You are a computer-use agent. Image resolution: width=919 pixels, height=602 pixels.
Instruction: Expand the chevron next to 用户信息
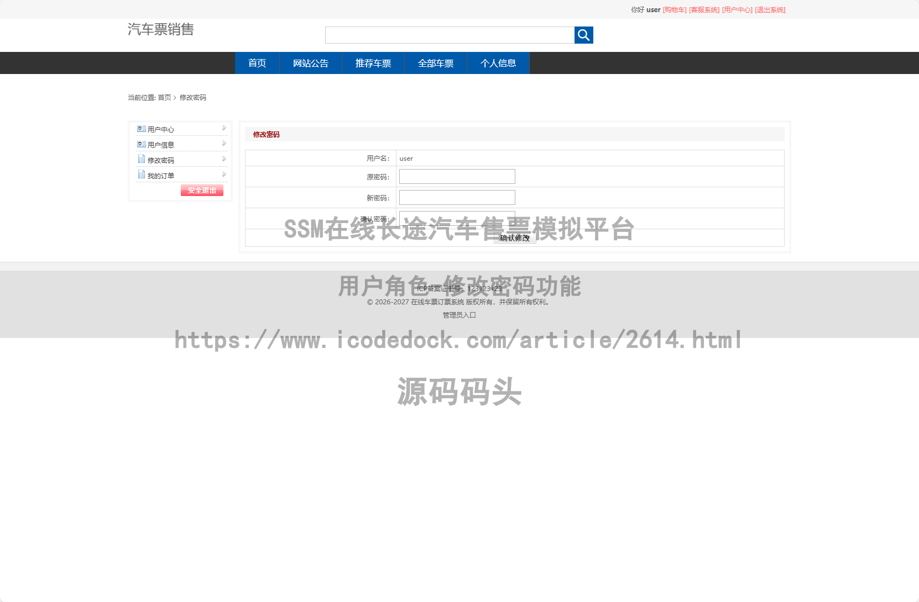[223, 144]
